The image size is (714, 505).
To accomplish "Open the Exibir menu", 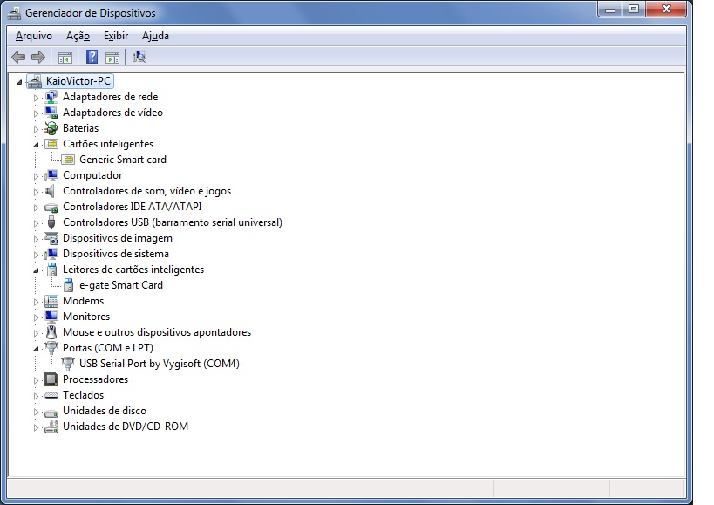I will click(x=116, y=36).
